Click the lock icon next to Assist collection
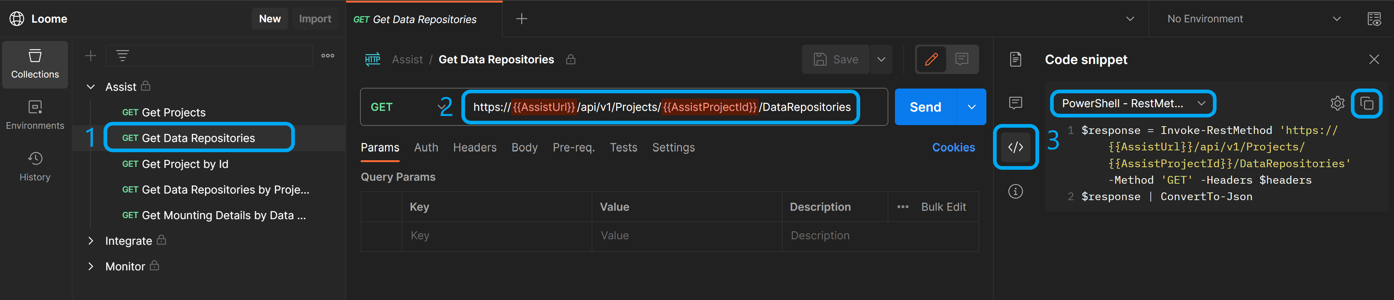The width and height of the screenshot is (1394, 300). coord(145,86)
